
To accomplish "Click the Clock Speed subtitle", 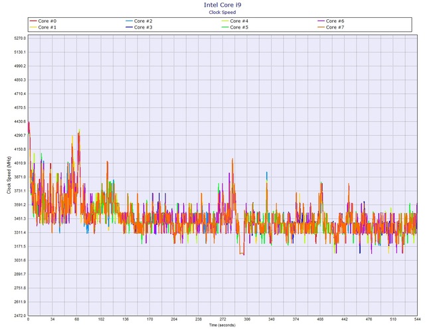I will pos(222,12).
